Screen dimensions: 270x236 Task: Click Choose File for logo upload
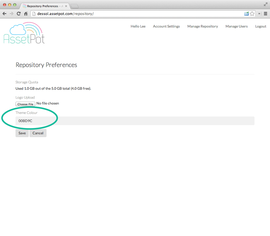point(25,104)
